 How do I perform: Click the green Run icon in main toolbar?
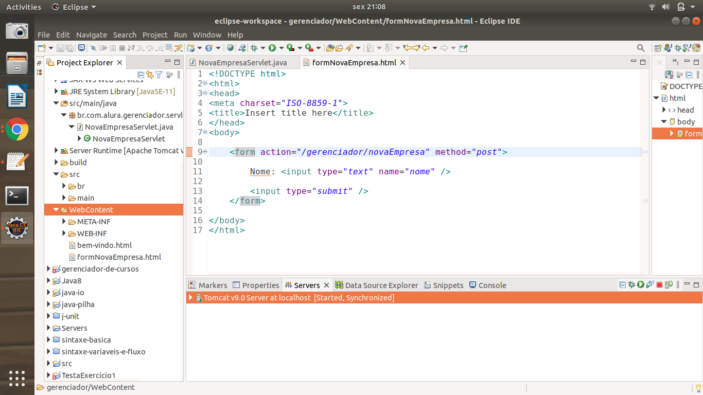[x=272, y=48]
